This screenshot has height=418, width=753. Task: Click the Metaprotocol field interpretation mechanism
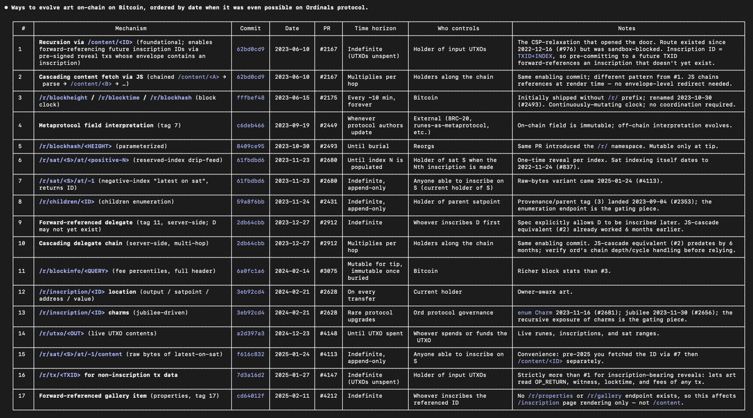point(96,126)
